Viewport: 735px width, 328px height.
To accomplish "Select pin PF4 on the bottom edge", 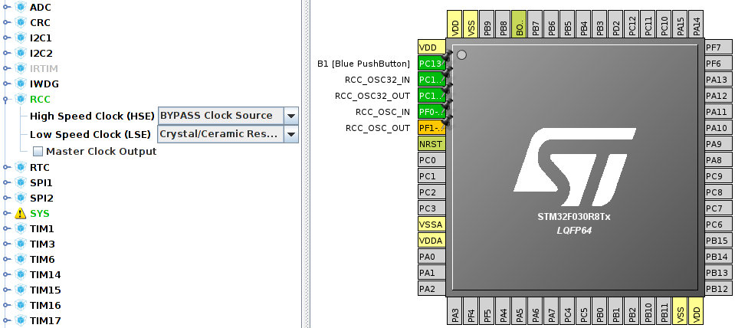I will coord(471,311).
